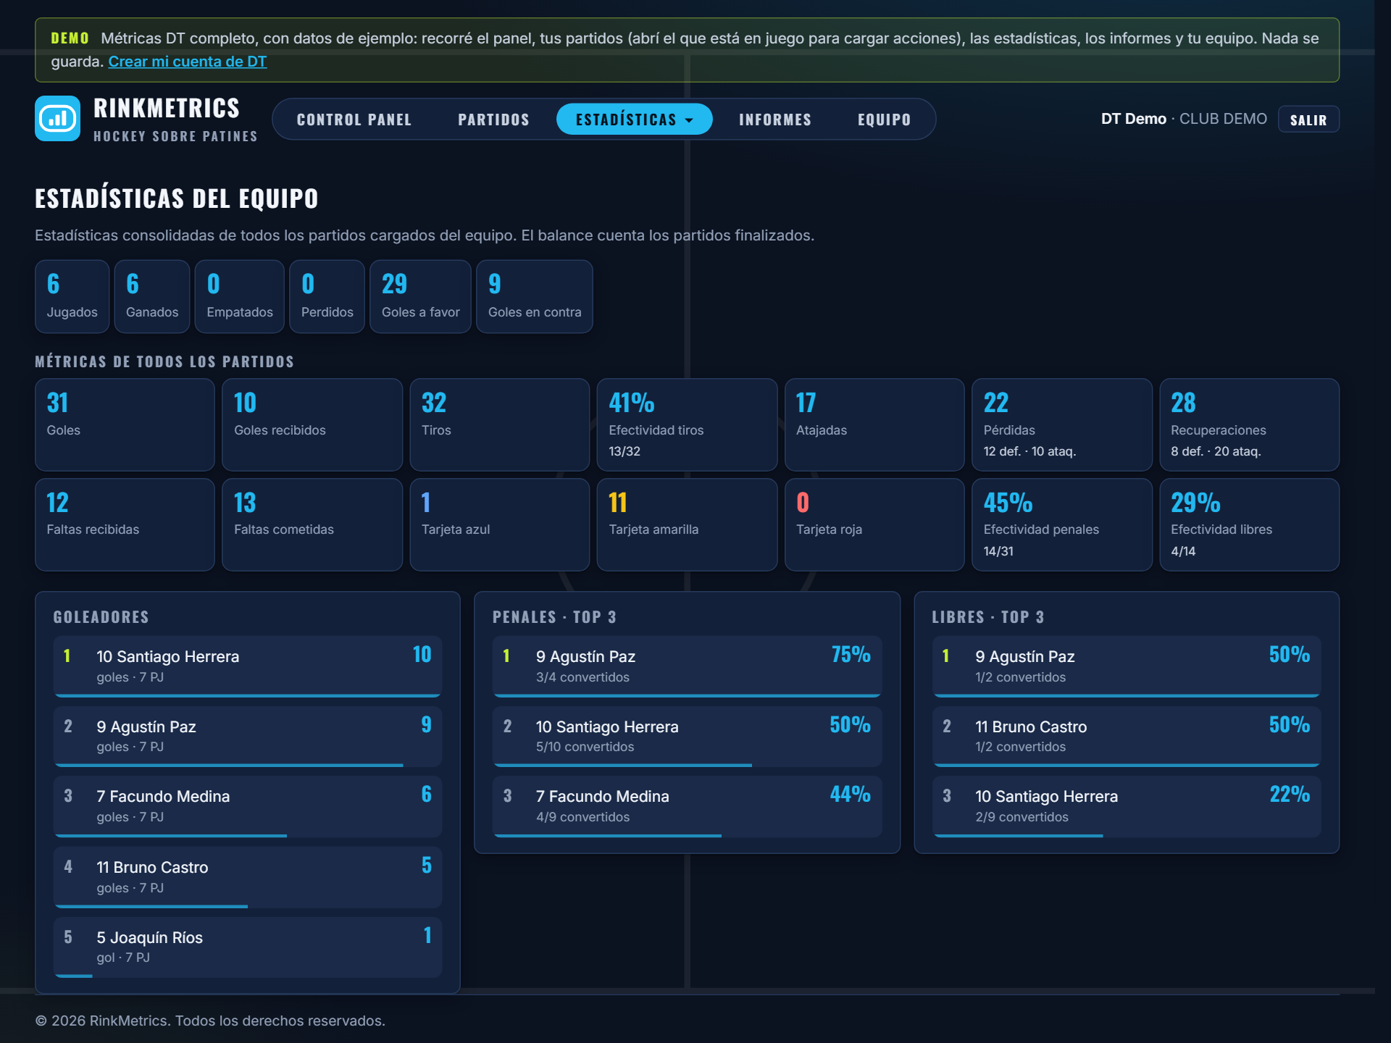This screenshot has width=1391, height=1043.
Task: Click Agustín Paz 75% penales row
Action: [687, 666]
